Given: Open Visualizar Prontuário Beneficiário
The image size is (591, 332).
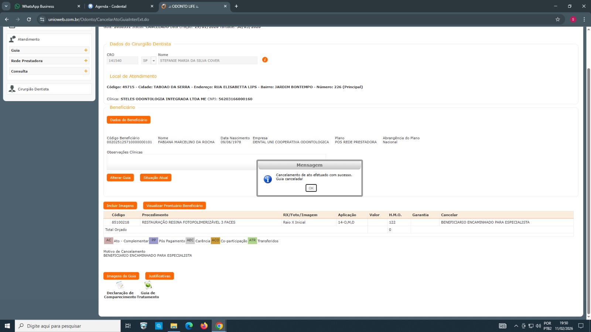Looking at the screenshot, I should (174, 206).
